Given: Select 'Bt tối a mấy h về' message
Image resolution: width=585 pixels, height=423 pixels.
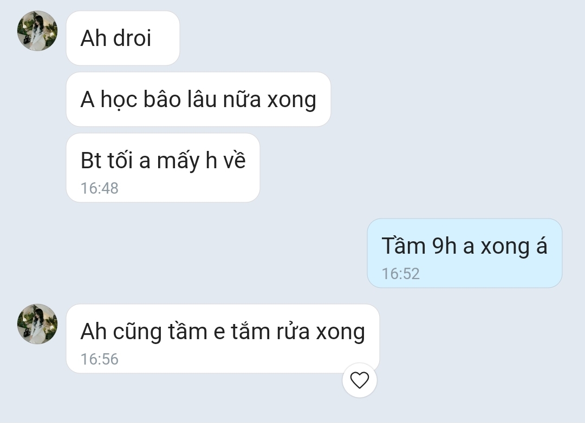Looking at the screenshot, I should (x=163, y=168).
